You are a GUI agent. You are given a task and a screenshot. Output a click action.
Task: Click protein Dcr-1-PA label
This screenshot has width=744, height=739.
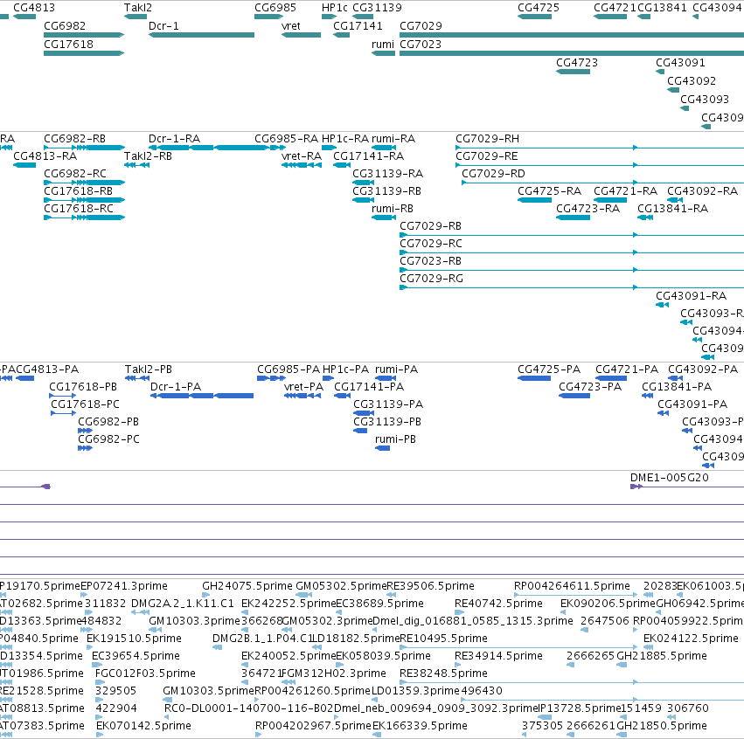coord(176,387)
